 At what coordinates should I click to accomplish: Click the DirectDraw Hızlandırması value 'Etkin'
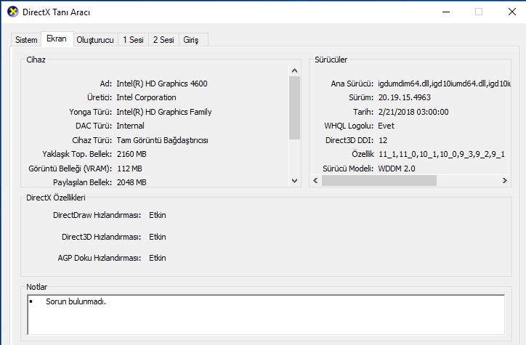click(x=158, y=215)
